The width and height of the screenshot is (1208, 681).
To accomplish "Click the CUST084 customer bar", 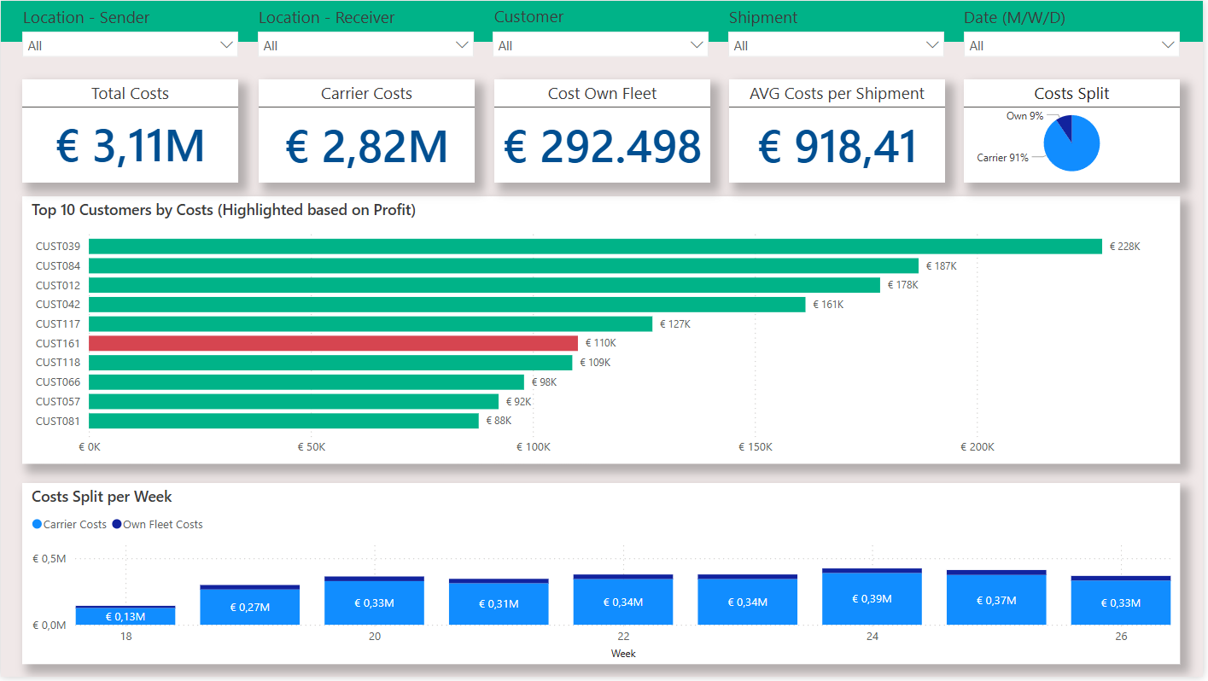I will [504, 266].
